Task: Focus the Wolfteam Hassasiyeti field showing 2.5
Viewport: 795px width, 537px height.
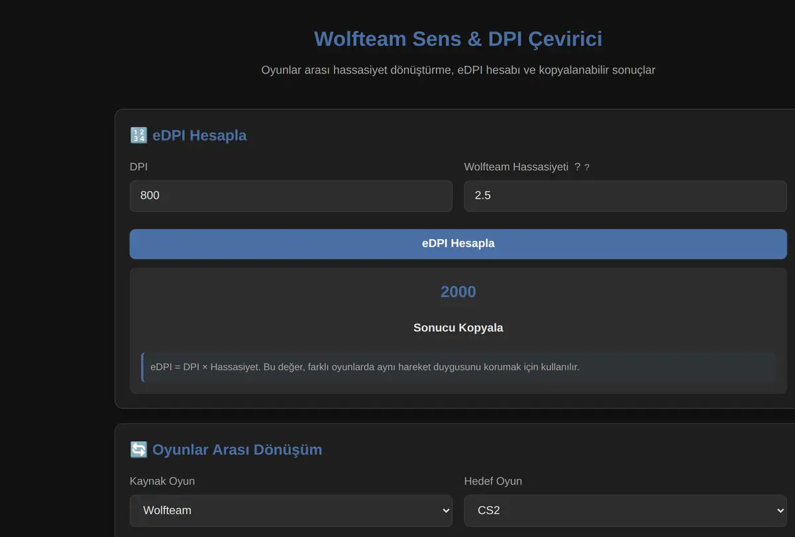Action: pos(625,196)
